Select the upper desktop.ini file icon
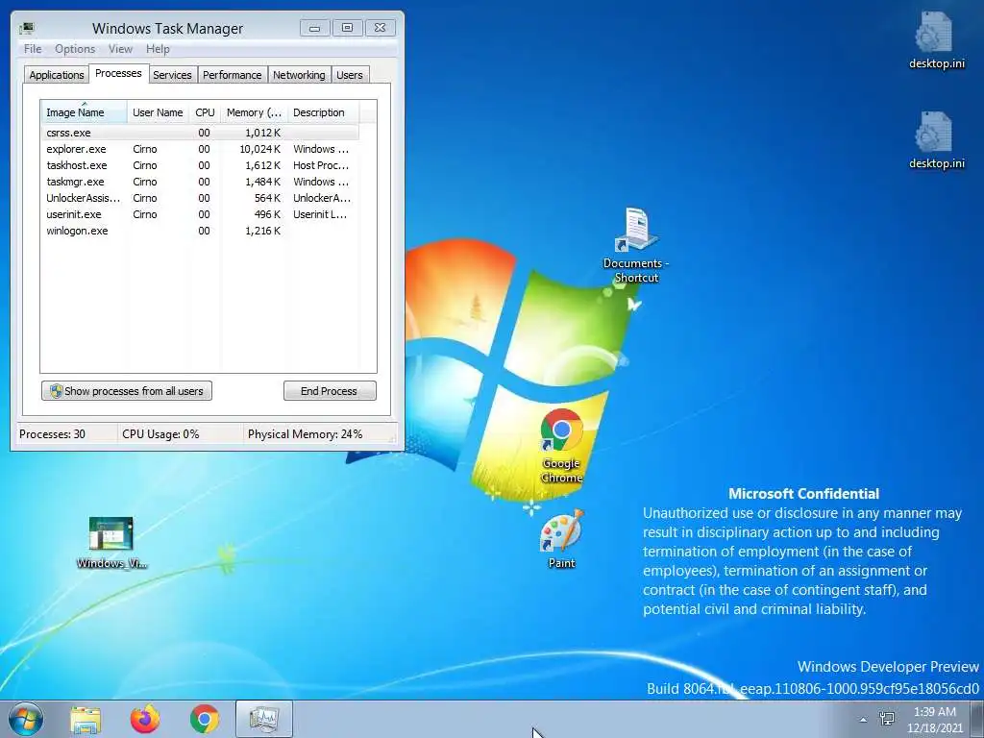 pyautogui.click(x=936, y=39)
